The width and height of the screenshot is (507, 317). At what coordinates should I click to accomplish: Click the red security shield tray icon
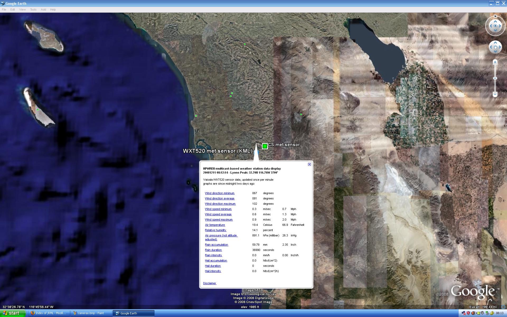[x=468, y=313]
